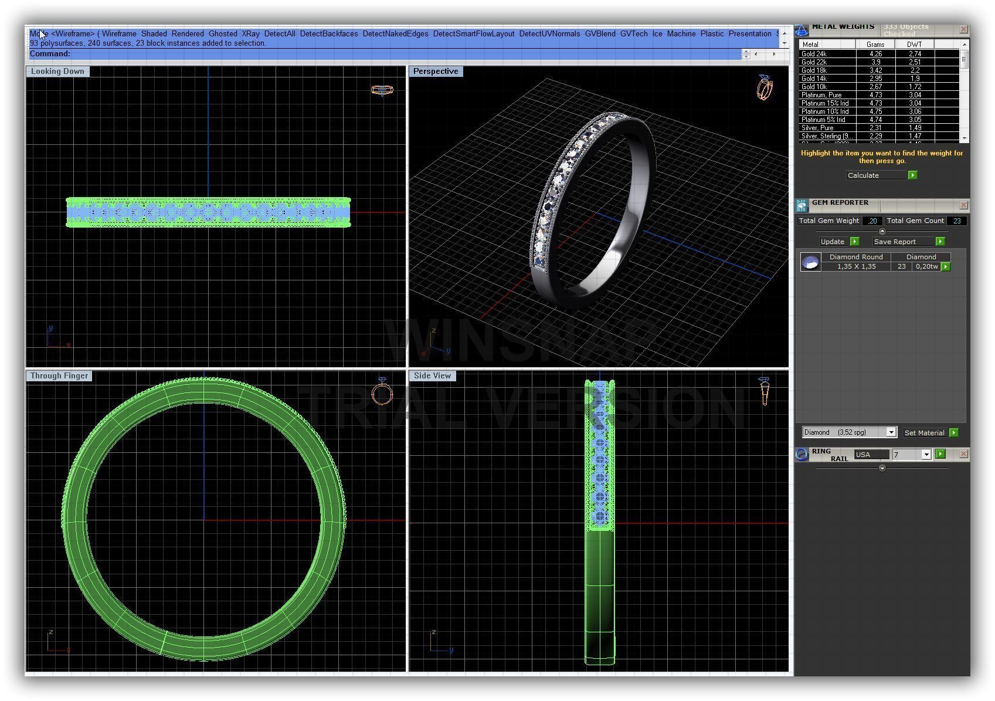995x701 pixels.
Task: Click the green arrow beside 0,20tw diamond row
Action: coord(946,267)
